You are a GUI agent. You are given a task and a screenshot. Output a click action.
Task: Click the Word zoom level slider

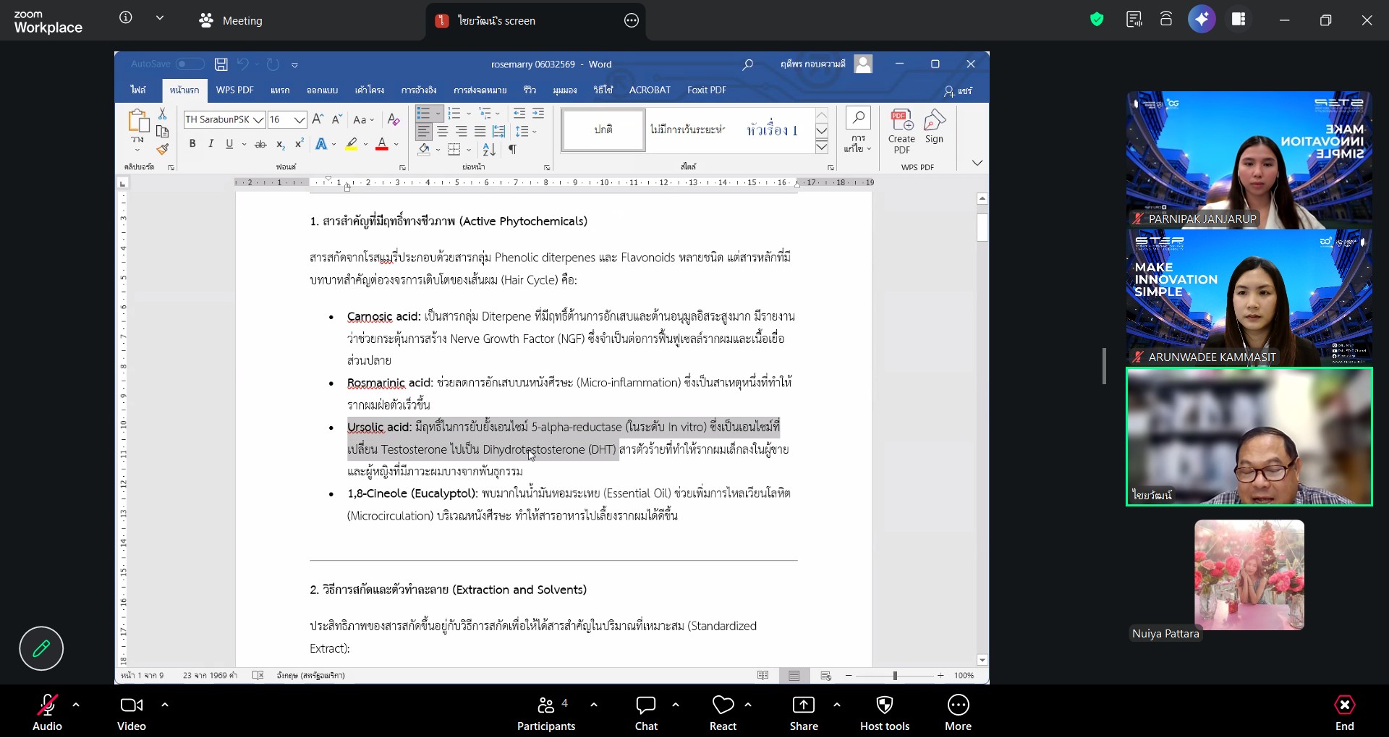coord(895,676)
